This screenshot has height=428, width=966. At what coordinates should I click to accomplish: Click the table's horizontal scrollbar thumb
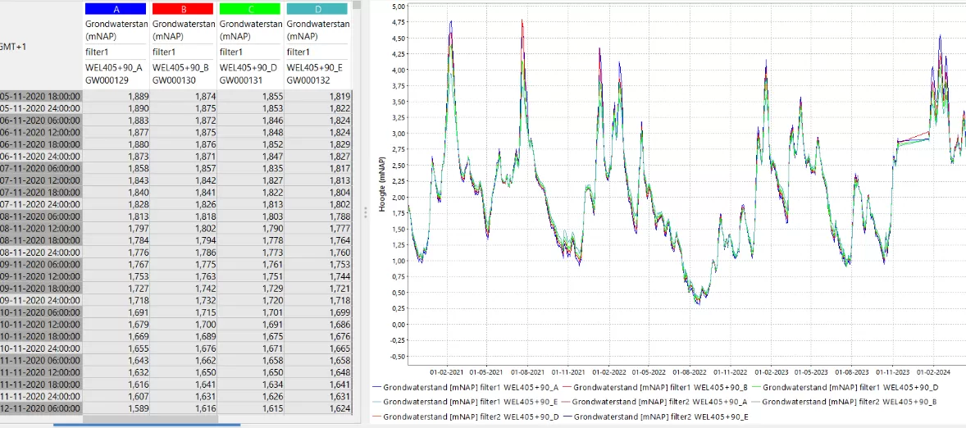click(147, 424)
